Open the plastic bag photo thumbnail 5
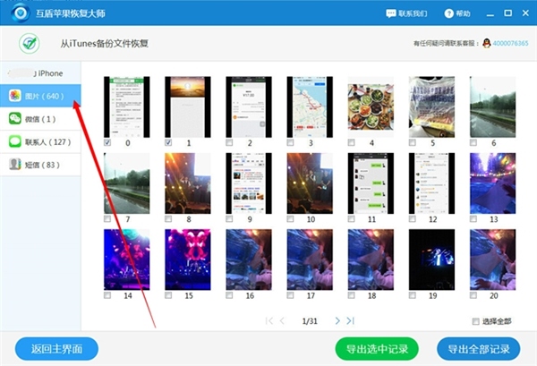 tap(432, 106)
